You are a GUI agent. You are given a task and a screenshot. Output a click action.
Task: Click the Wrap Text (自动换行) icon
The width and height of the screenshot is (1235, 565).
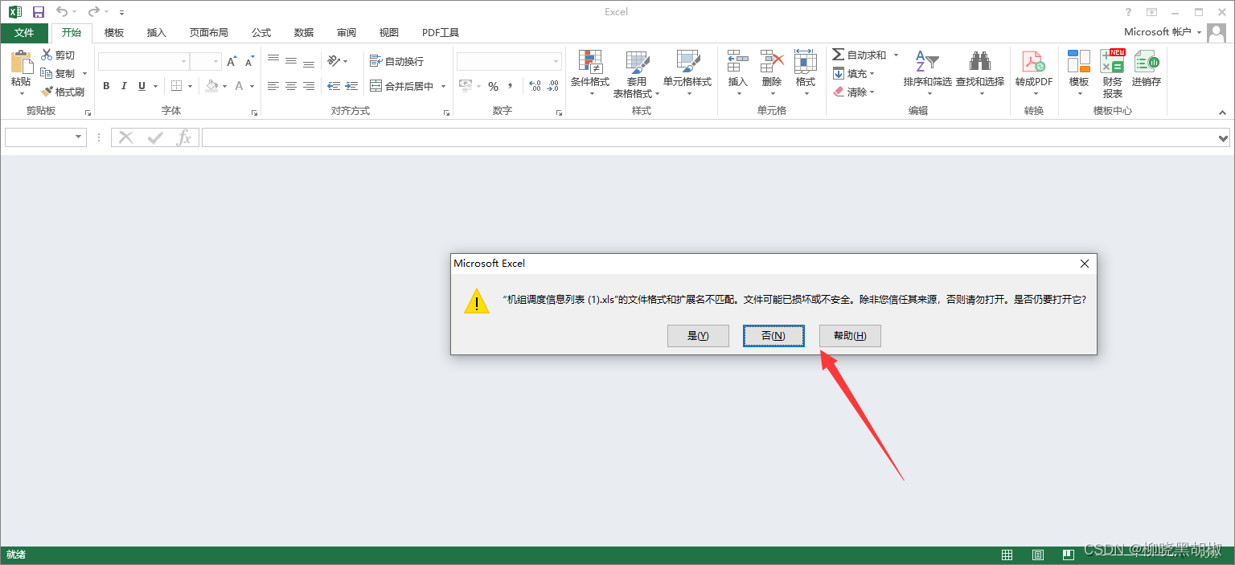click(x=375, y=61)
